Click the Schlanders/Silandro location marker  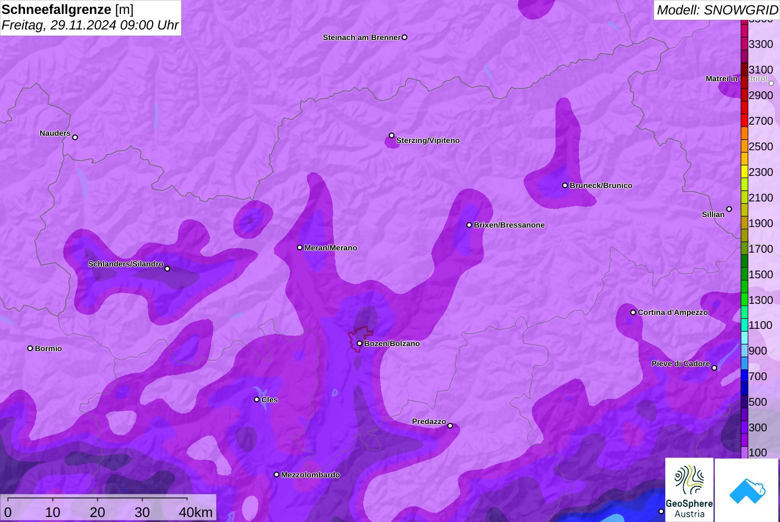pos(167,269)
